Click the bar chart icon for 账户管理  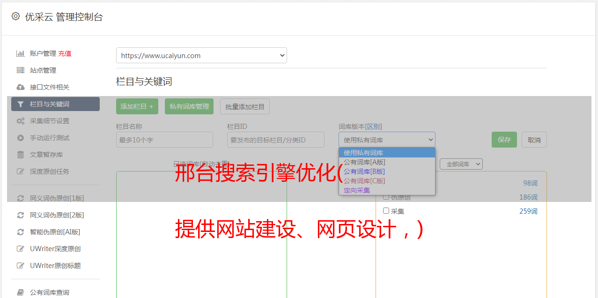point(21,53)
